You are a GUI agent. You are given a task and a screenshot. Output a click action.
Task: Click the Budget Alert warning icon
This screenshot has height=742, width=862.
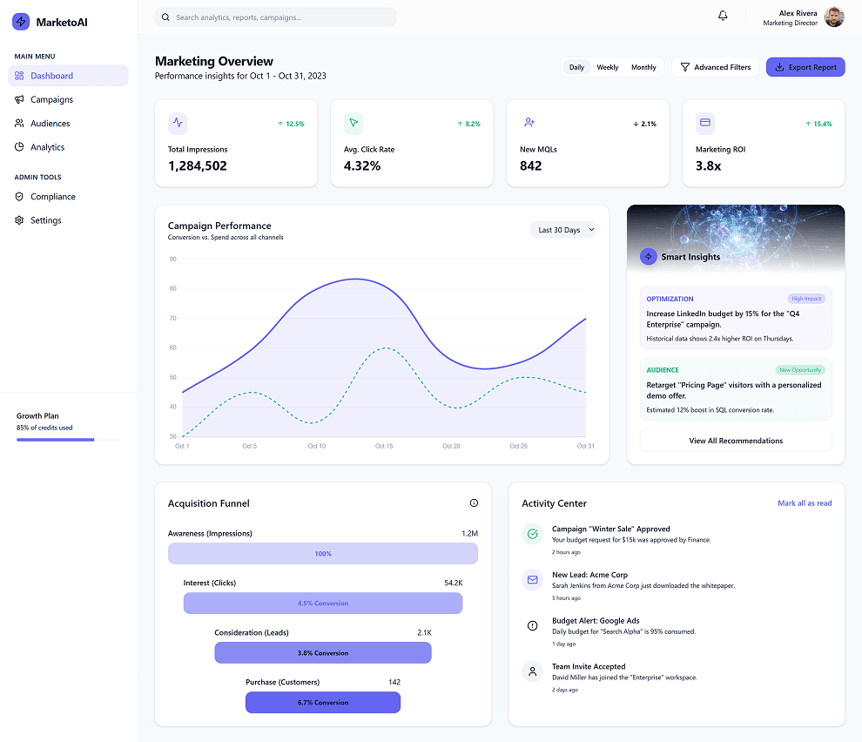coord(532,625)
